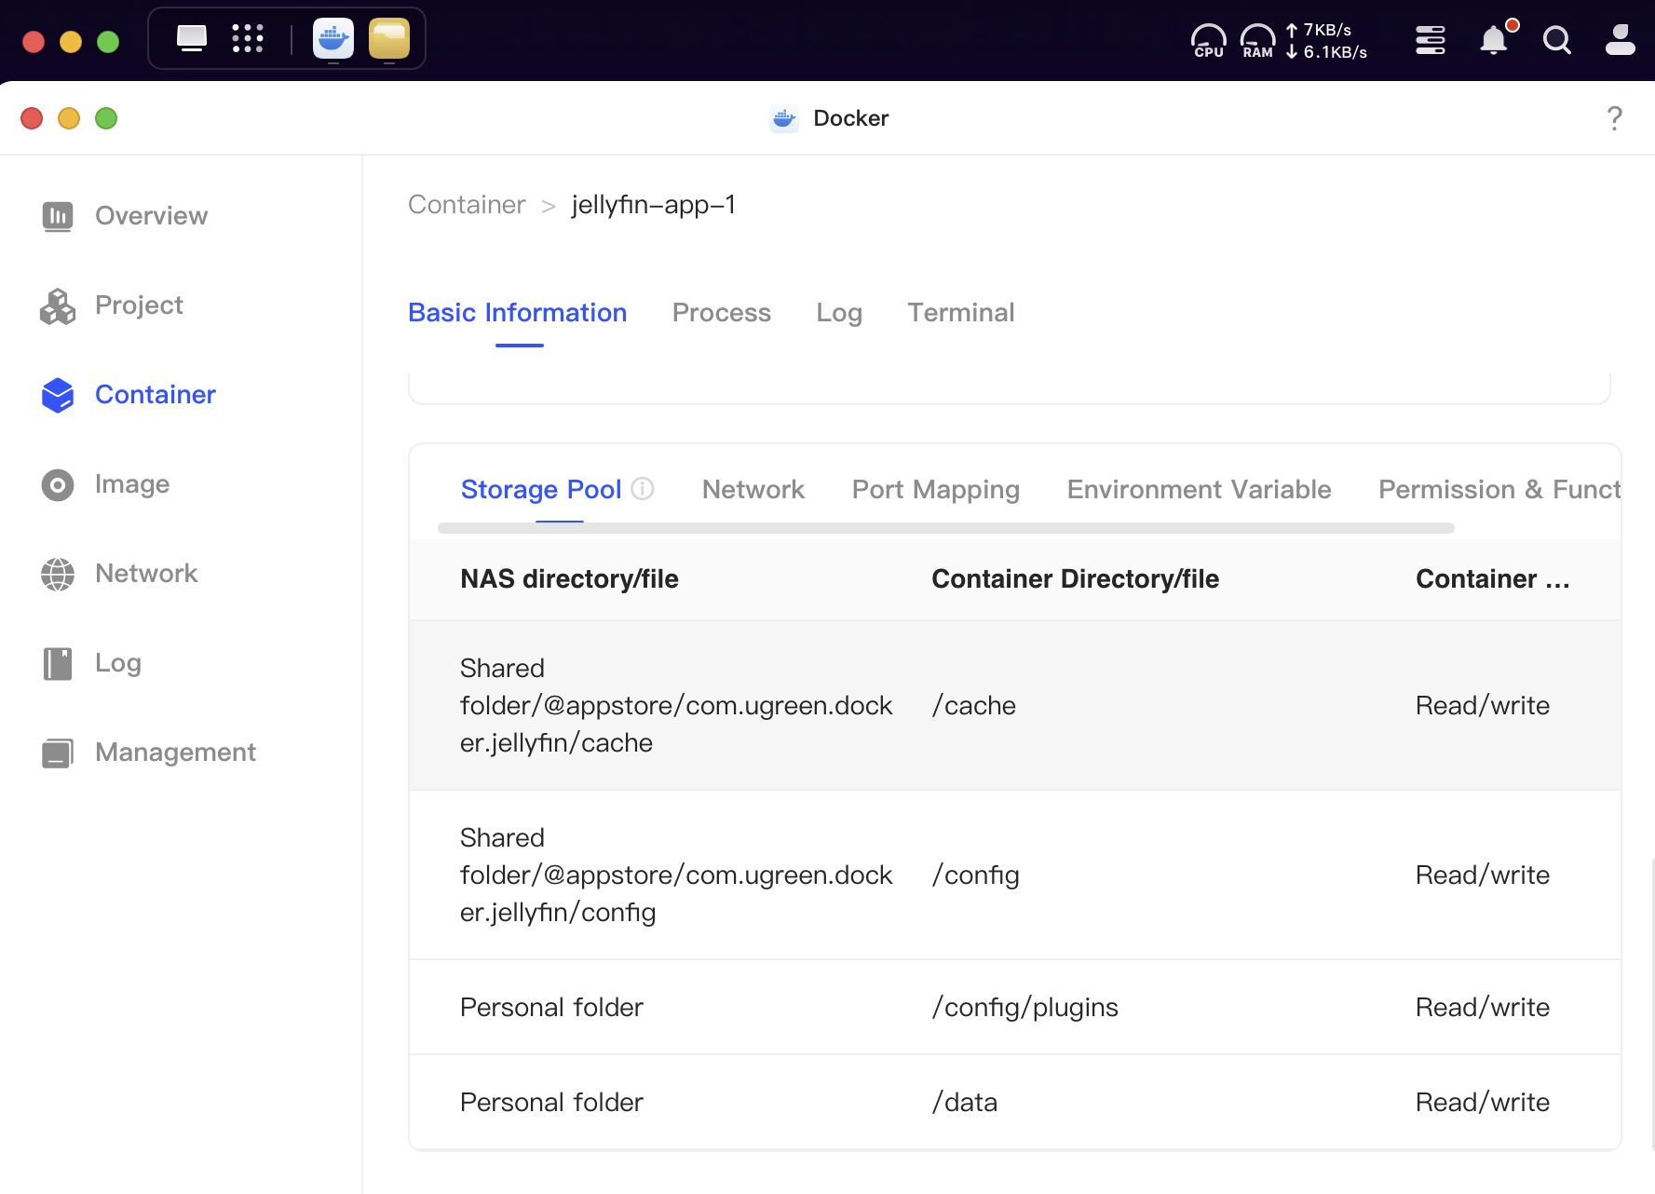1655x1194 pixels.
Task: Open Image section in sidebar
Action: tap(131, 483)
